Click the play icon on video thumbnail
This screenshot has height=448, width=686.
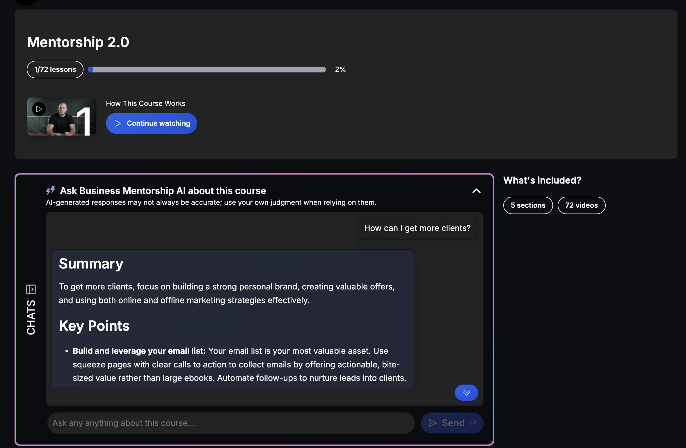39,109
